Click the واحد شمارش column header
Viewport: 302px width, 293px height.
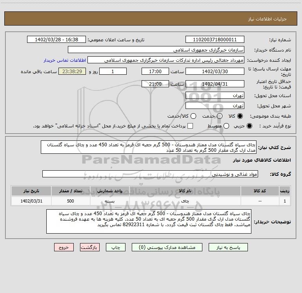point(109,191)
